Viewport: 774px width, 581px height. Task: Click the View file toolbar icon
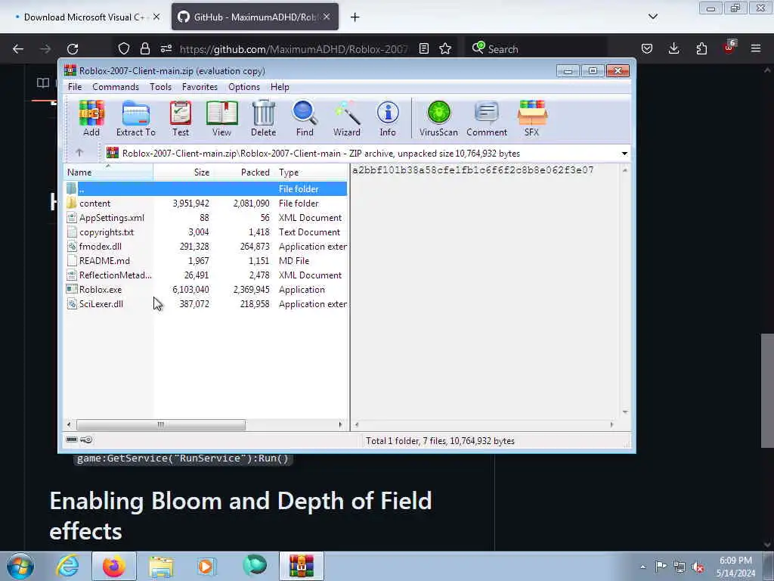click(221, 119)
